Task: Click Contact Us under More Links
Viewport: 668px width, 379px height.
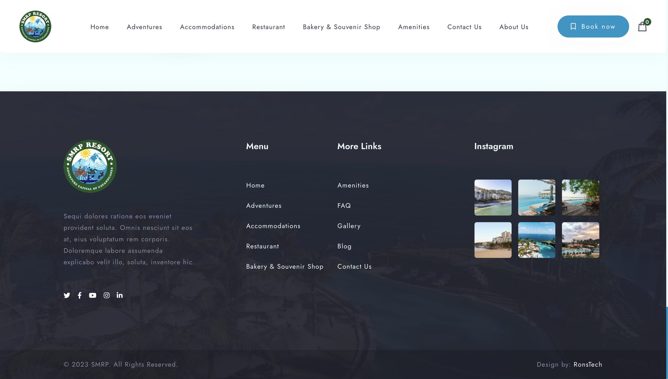Action: [354, 267]
